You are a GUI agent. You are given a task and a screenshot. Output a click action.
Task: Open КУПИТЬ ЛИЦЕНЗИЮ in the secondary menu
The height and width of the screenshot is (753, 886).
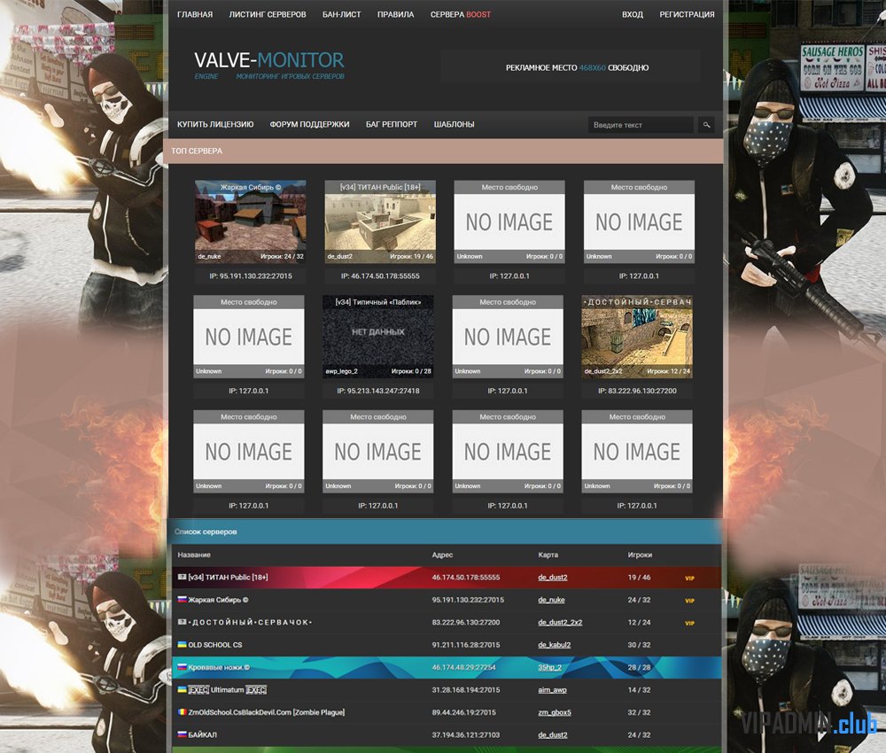pos(215,124)
